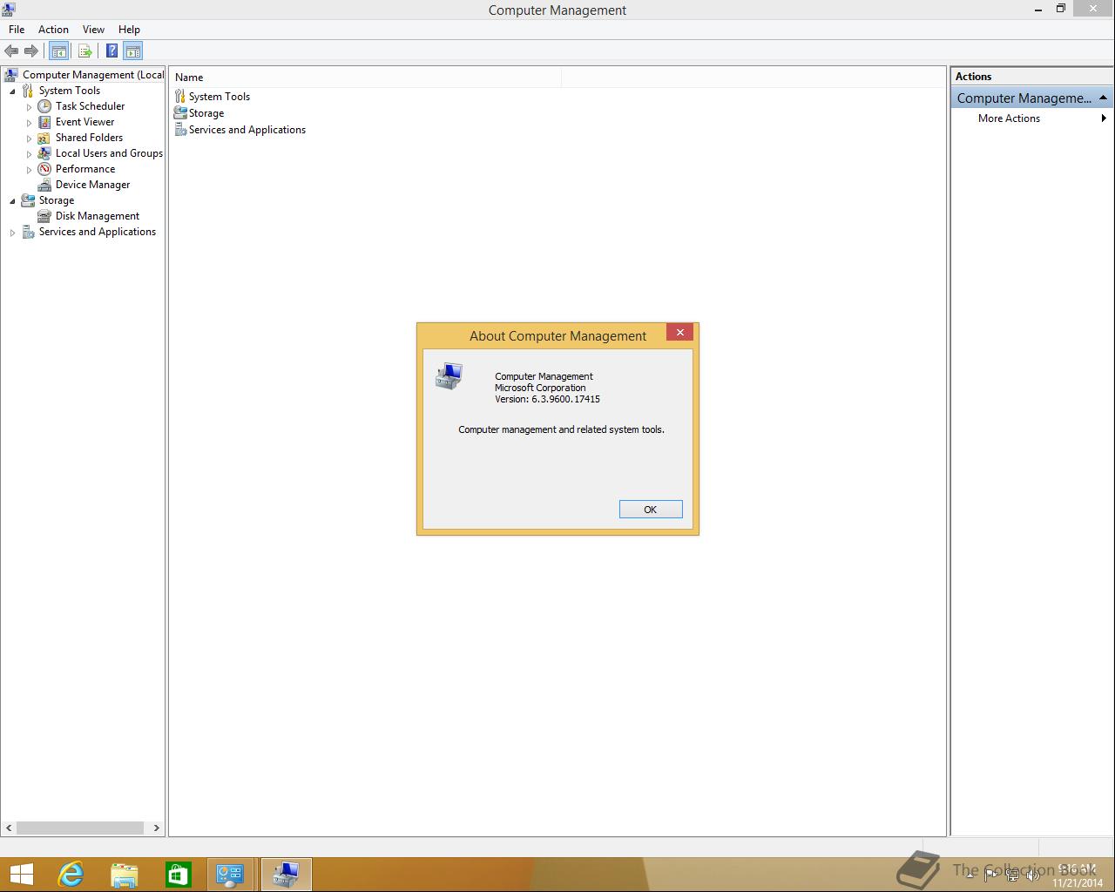Viewport: 1115px width, 892px height.
Task: Click the tree pane scroll left arrow
Action: (x=10, y=828)
